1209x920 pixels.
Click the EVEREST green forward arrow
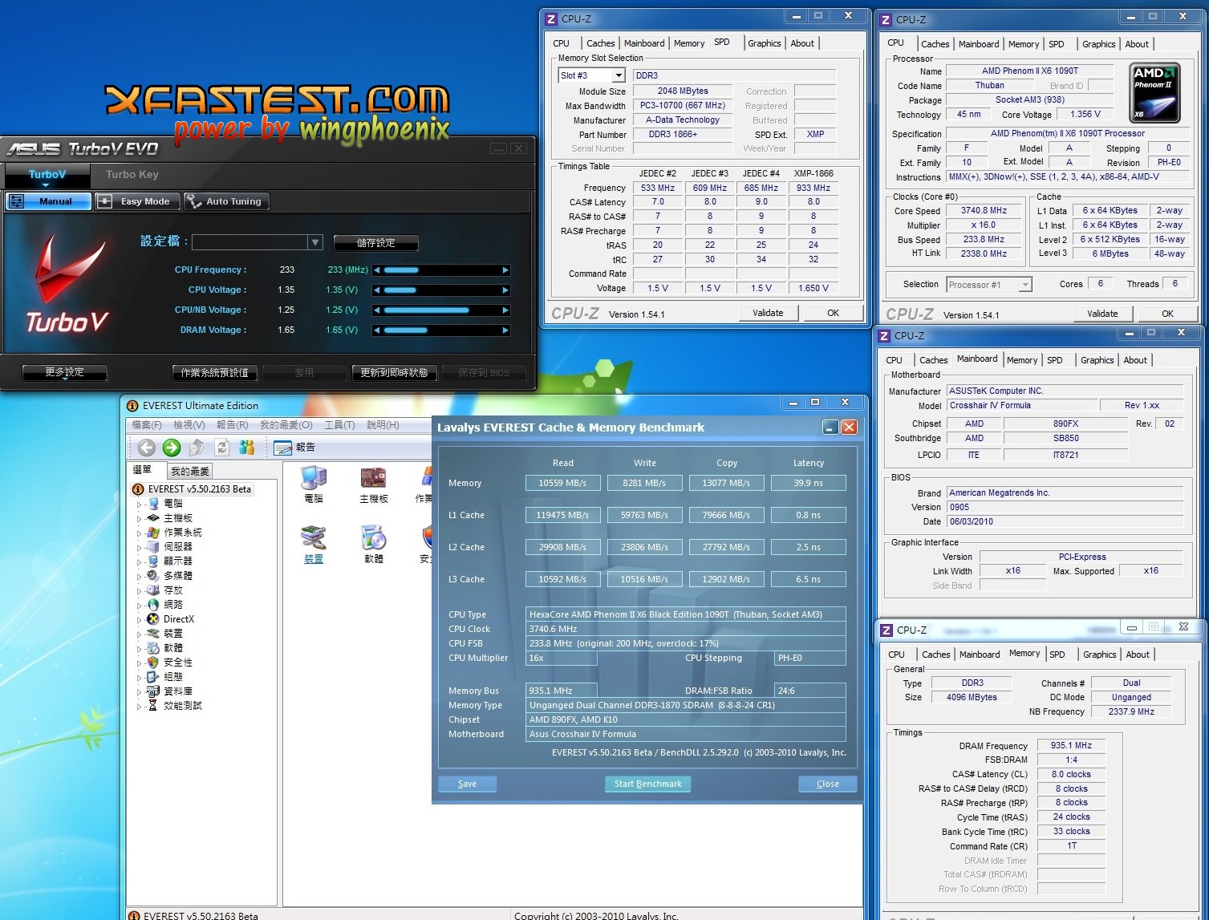(x=171, y=448)
